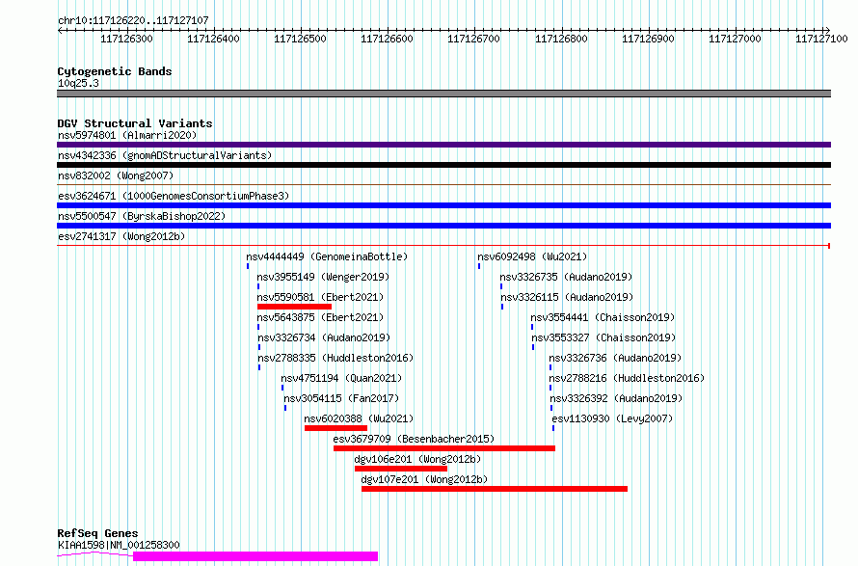
Task: Click the RefSeq Genes track title
Action: click(97, 533)
